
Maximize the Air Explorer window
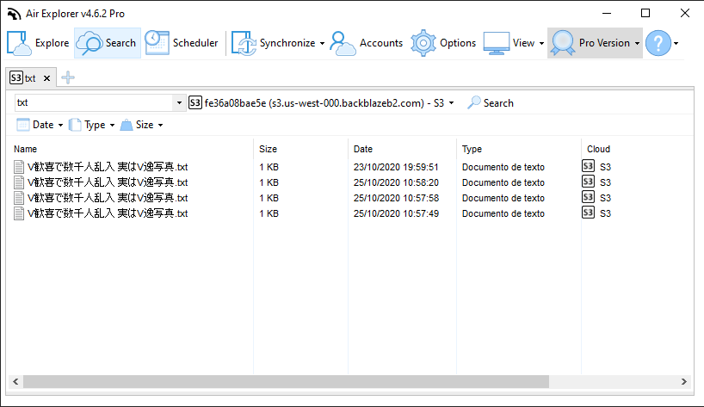[645, 14]
